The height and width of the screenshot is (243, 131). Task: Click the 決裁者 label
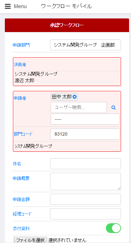[x=20, y=65]
